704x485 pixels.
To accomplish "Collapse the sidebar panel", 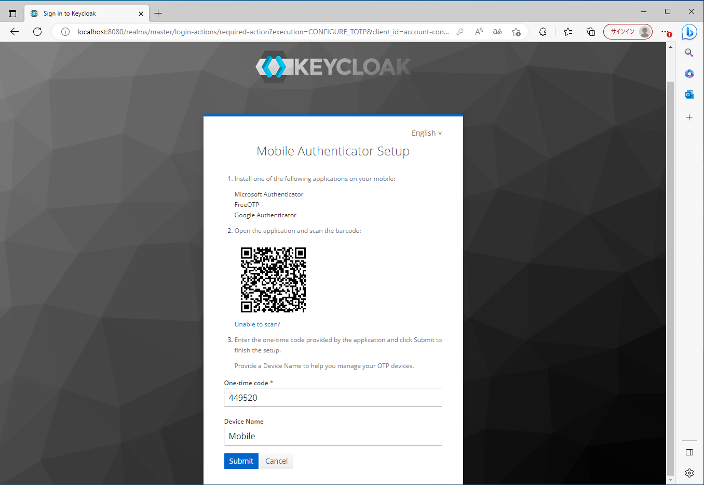I will (689, 452).
